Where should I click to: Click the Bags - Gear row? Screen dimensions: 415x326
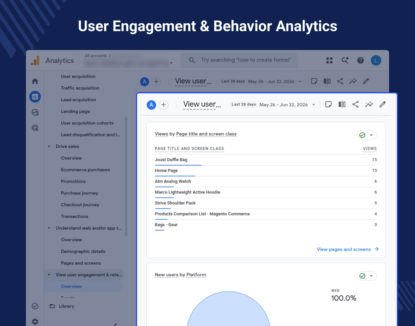[266, 225]
